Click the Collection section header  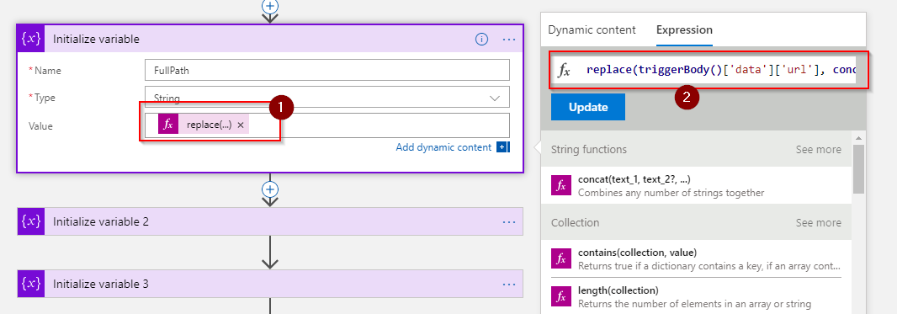point(696,222)
